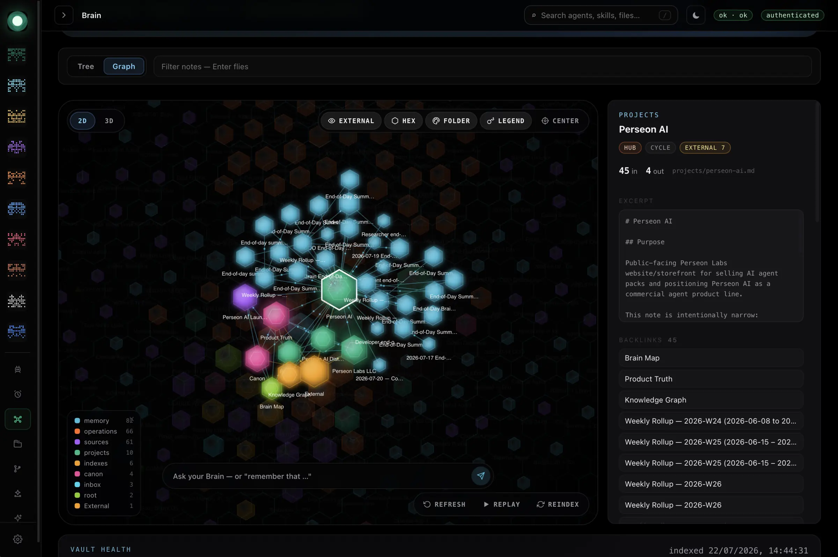Open the sparkle-on-tray skills icon
This screenshot has height=557, width=838.
[x=17, y=493]
